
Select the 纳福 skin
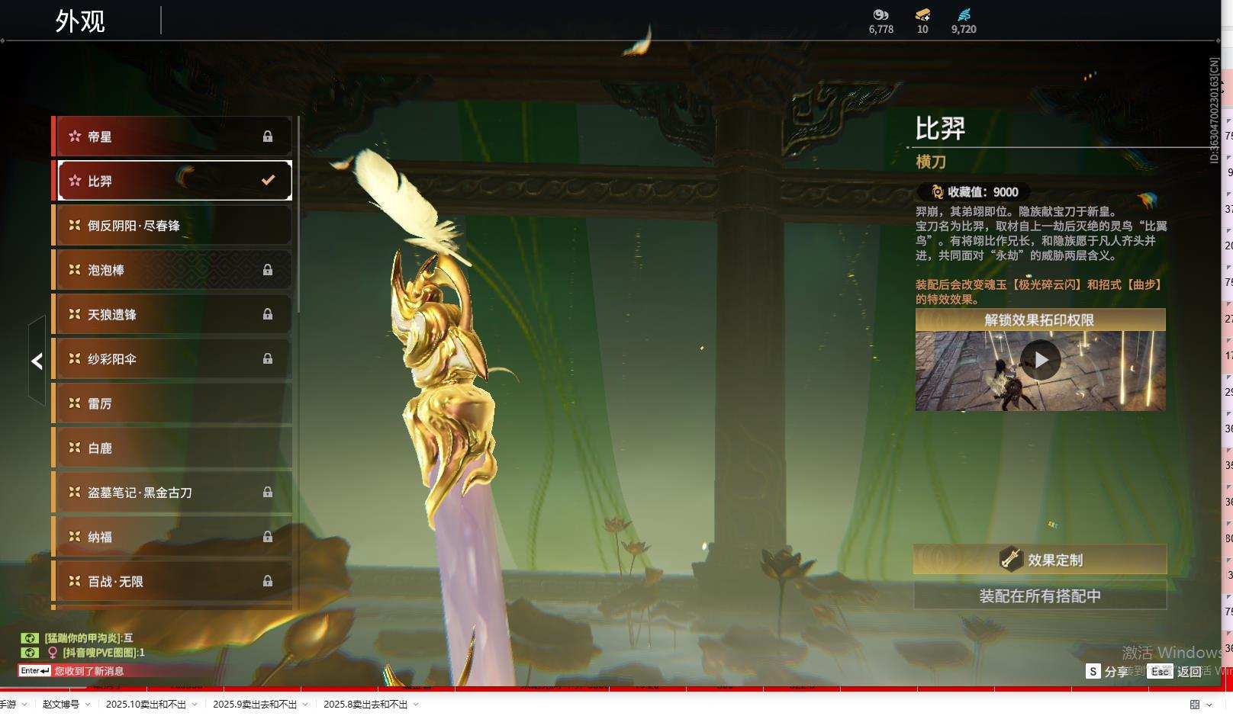tap(172, 537)
